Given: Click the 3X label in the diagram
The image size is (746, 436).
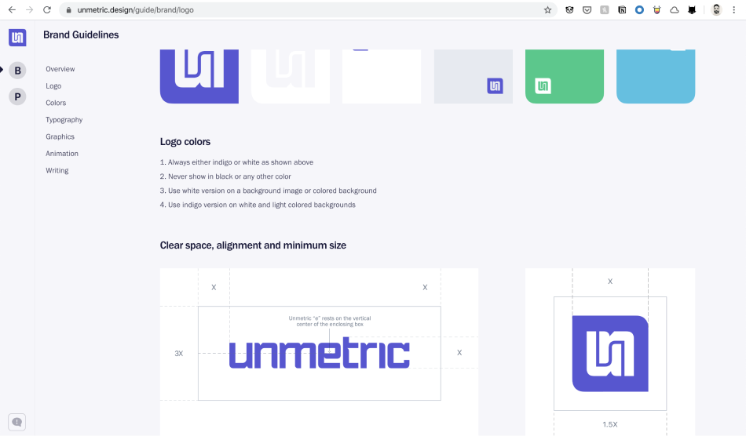Looking at the screenshot, I should pos(179,354).
